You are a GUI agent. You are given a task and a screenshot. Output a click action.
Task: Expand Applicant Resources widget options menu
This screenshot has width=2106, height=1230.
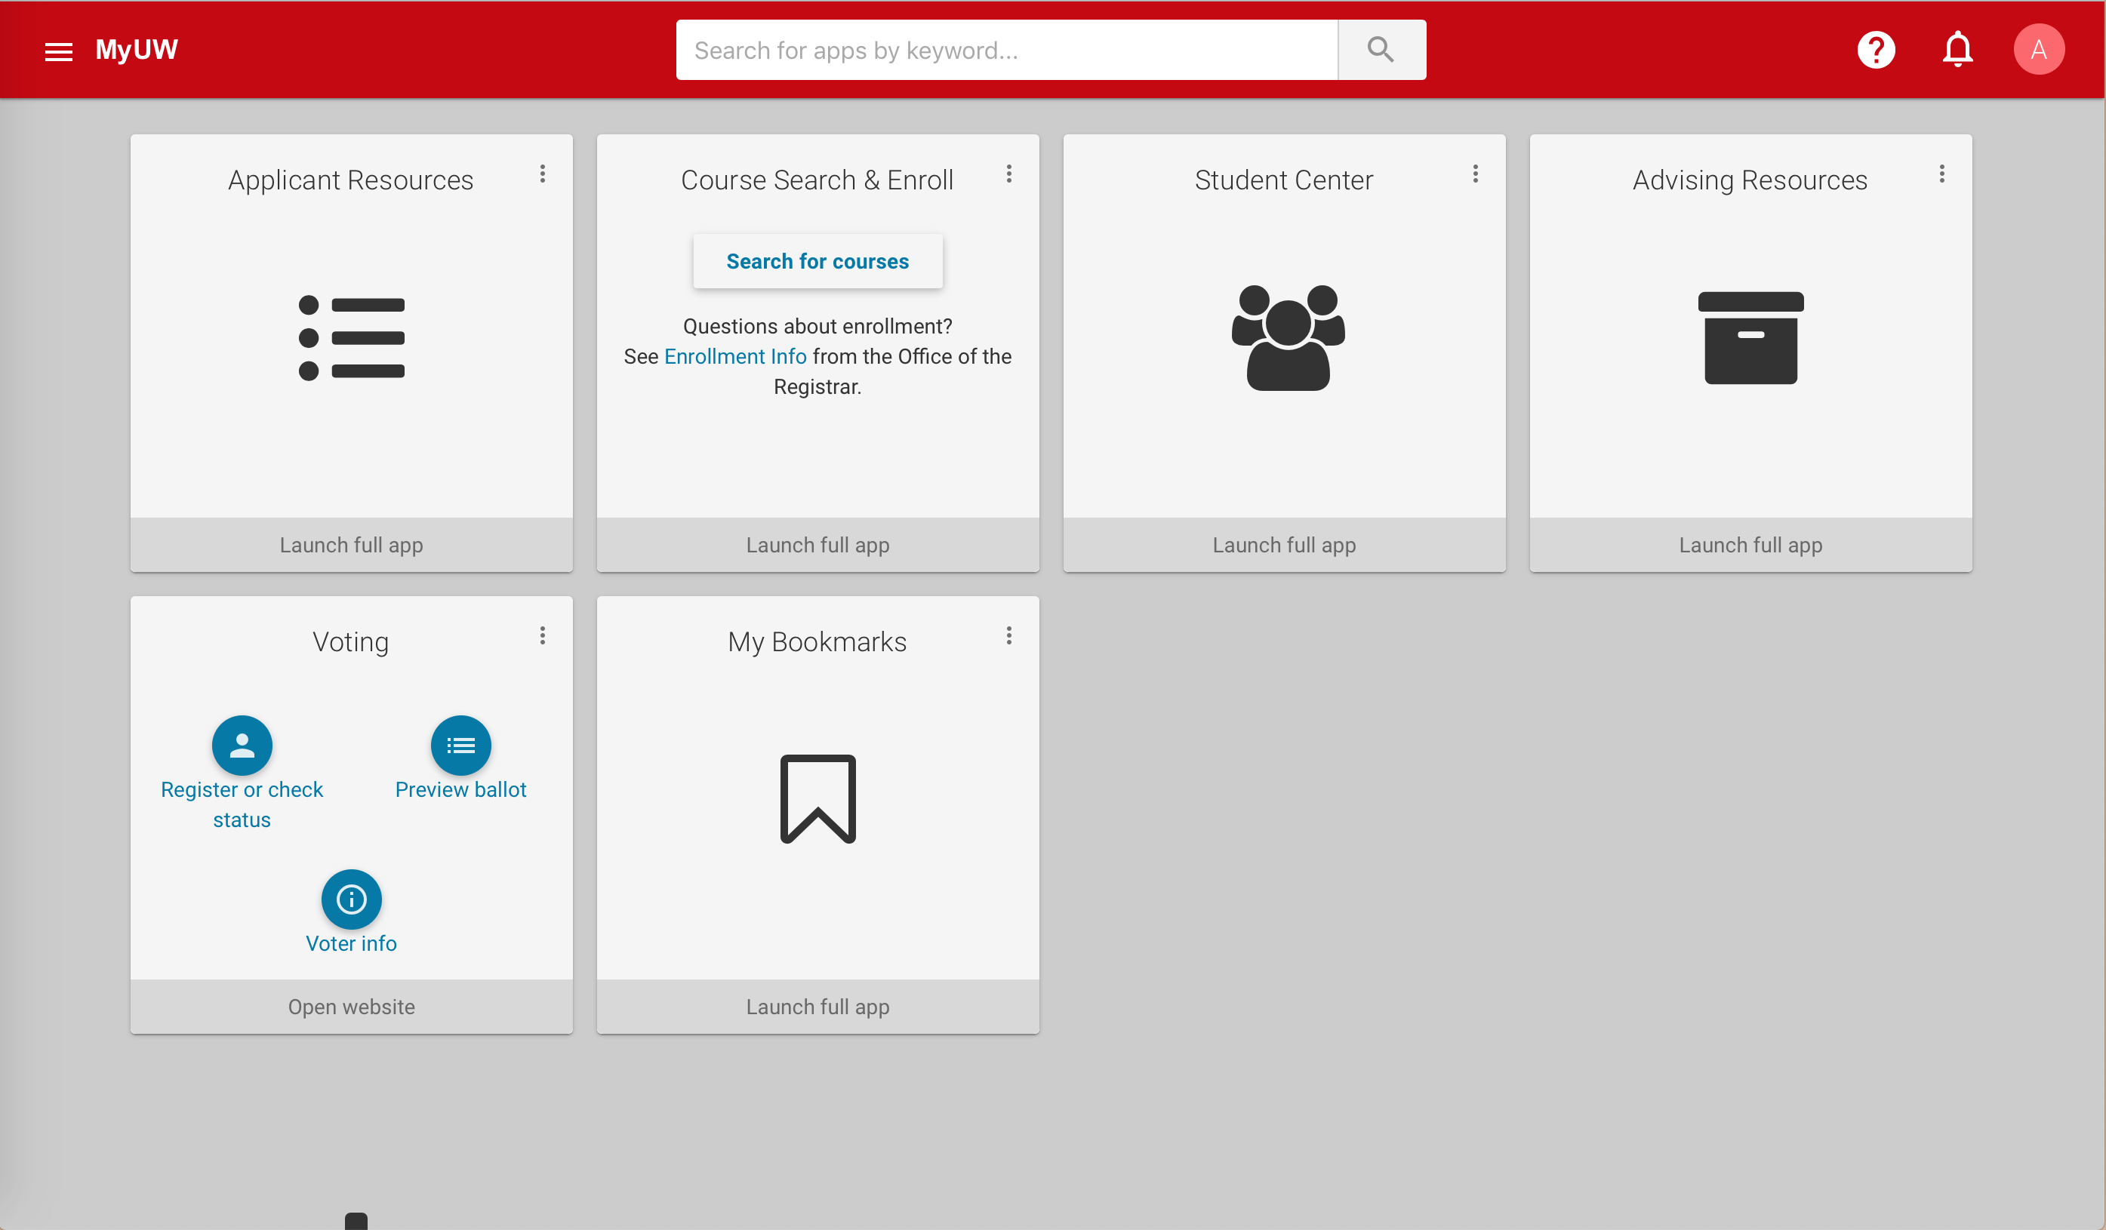[x=543, y=174]
